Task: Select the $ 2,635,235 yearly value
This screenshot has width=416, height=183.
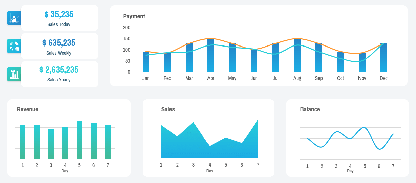Action: pos(59,70)
